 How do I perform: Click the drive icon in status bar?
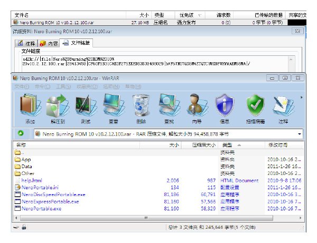pos(16,227)
